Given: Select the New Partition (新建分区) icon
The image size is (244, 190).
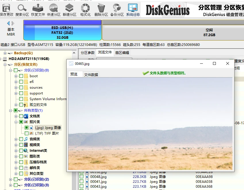Looking at the screenshot, I should coord(69,10).
